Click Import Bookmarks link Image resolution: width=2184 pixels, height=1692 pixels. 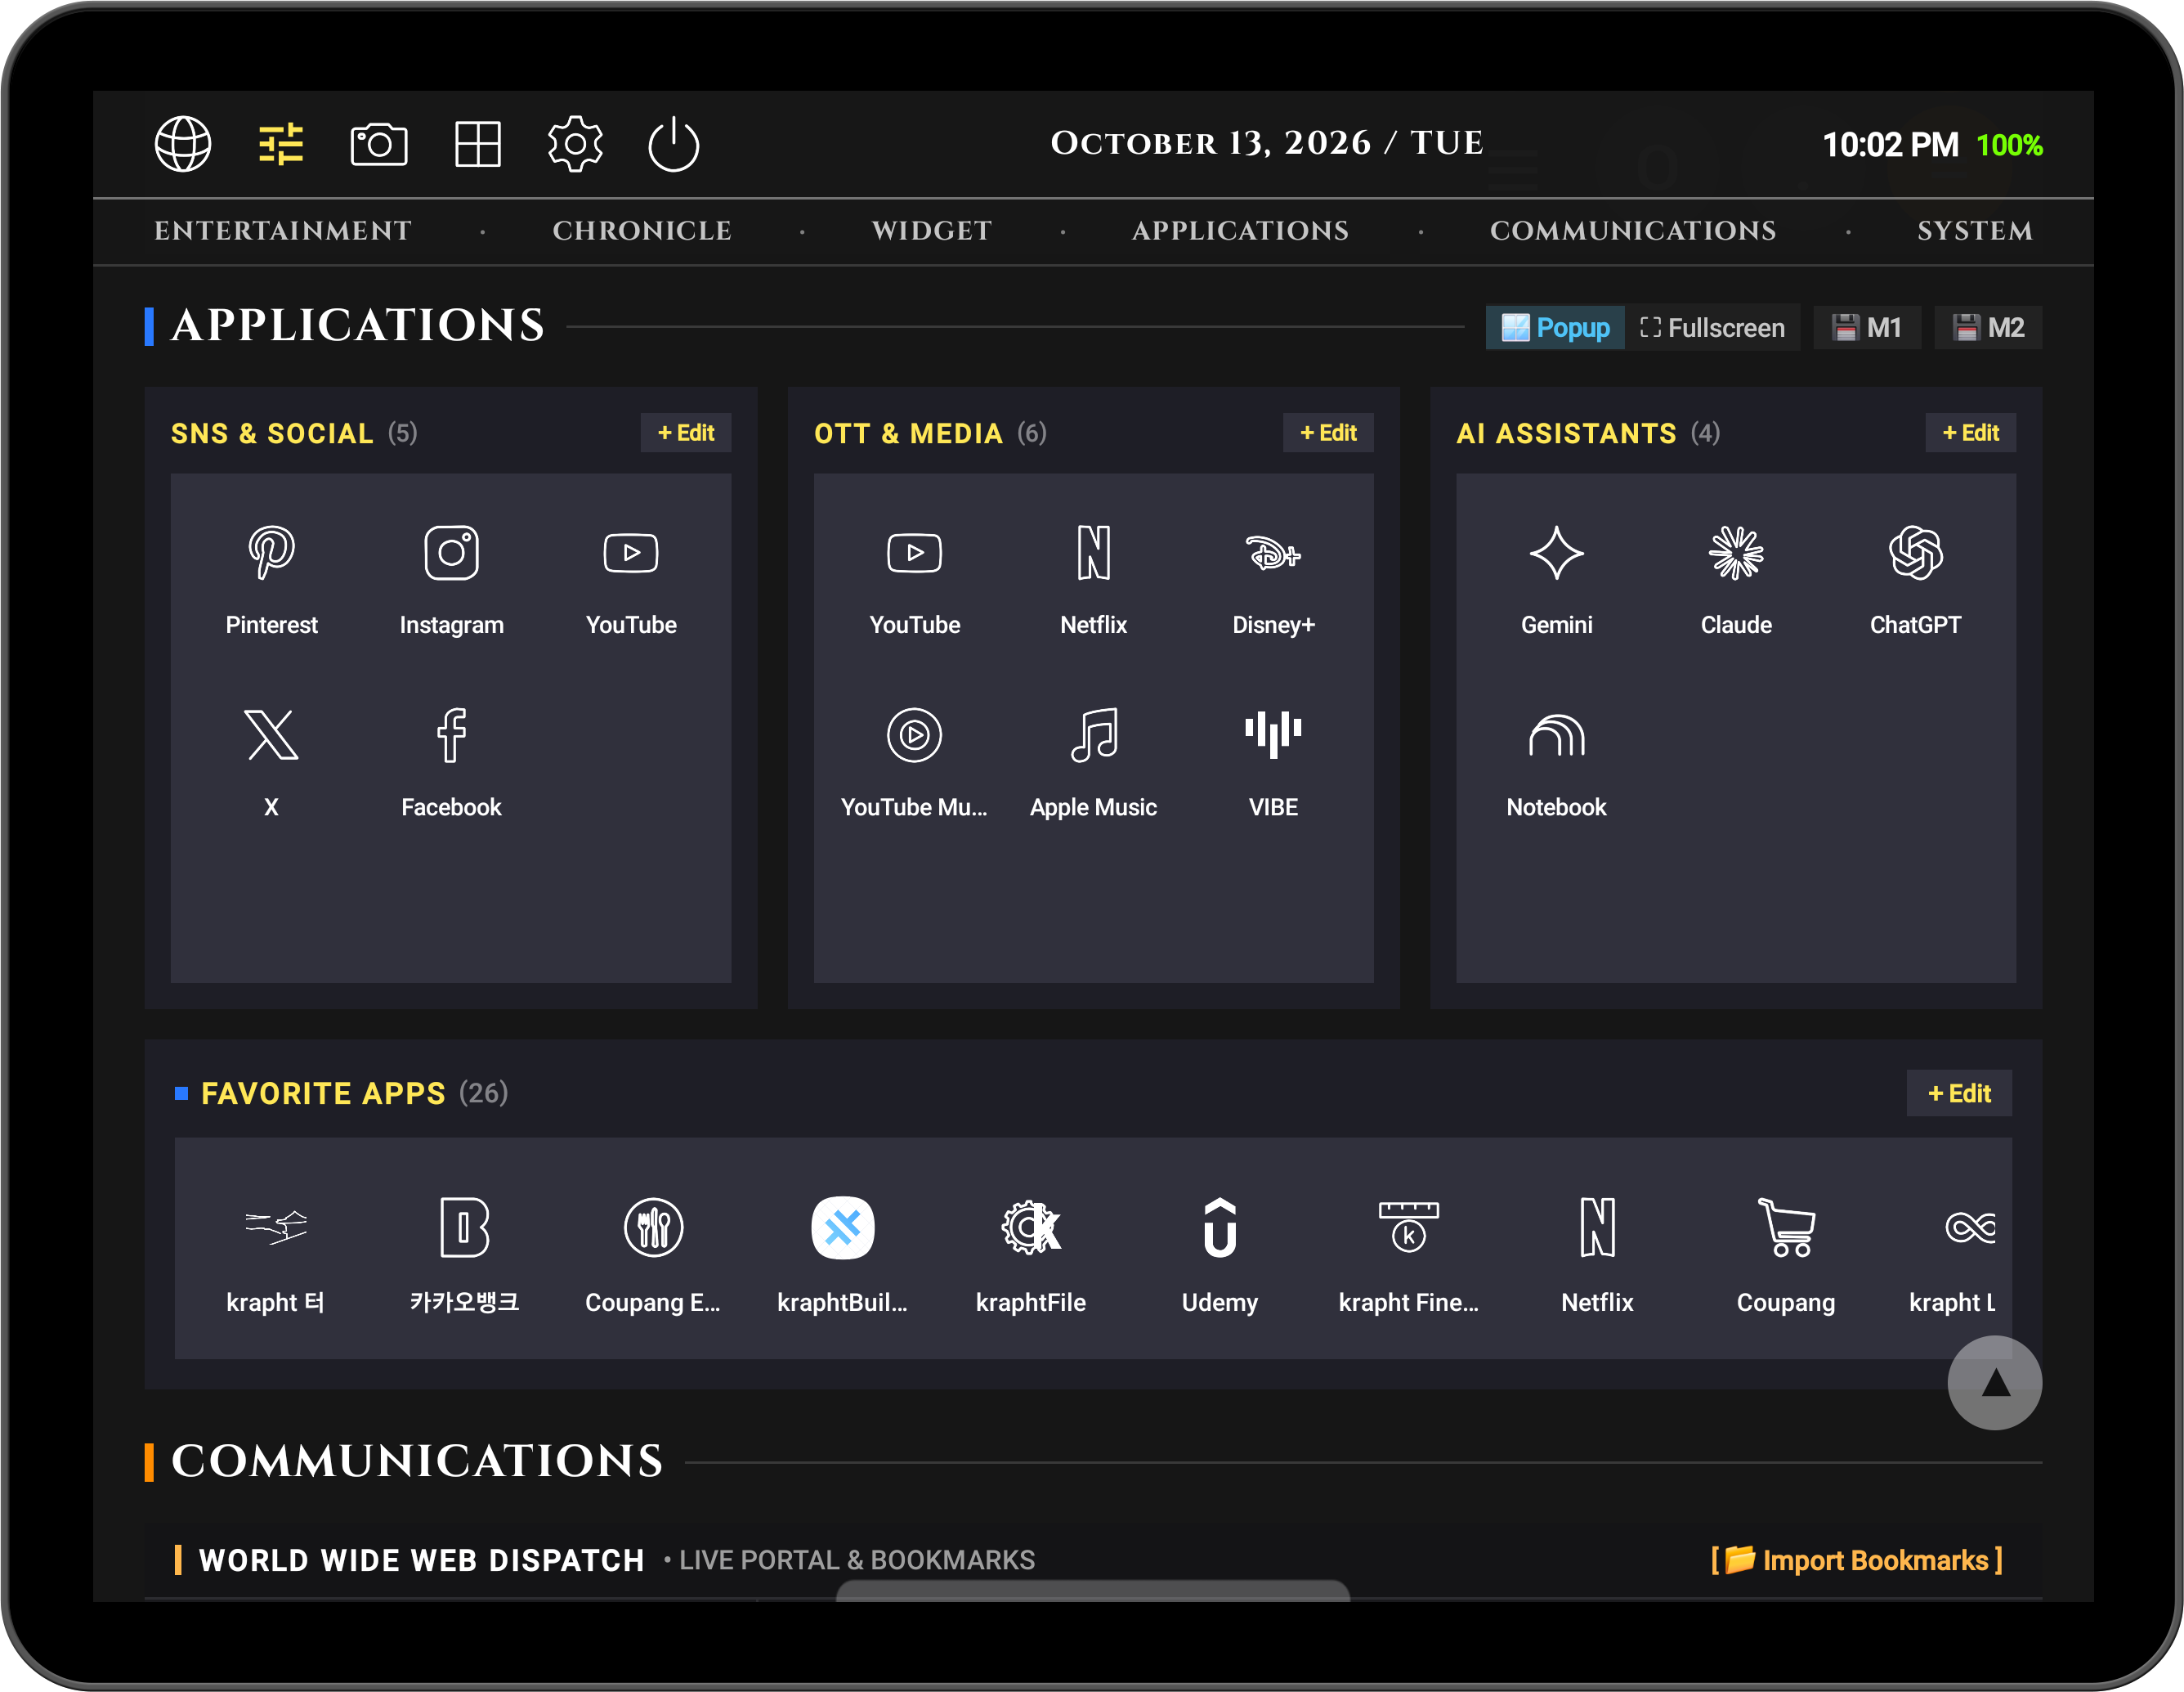pyautogui.click(x=1857, y=1561)
